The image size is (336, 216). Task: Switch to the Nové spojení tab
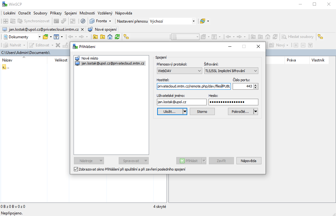tap(103, 29)
